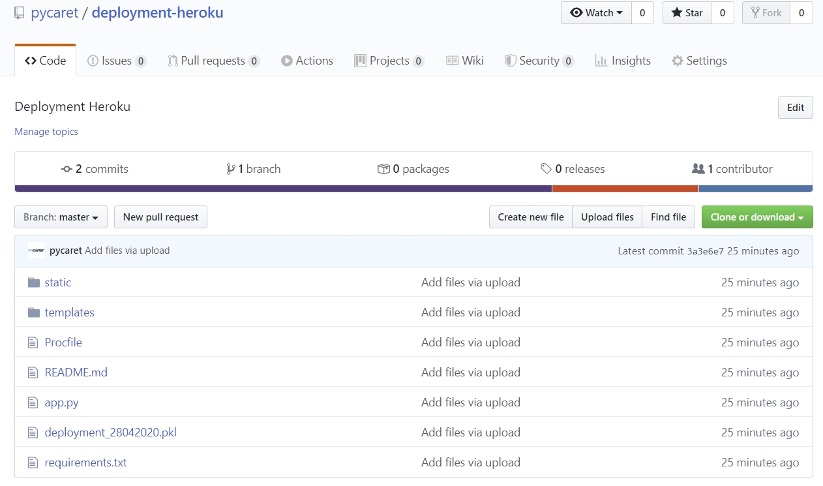Click the app.py file icon

(x=34, y=402)
